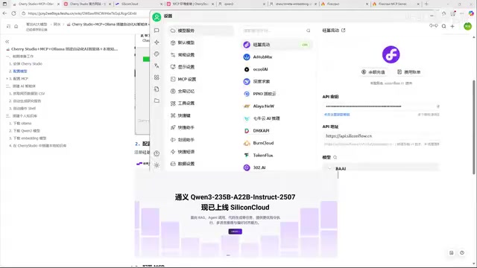Select TokenFlux provider
477x268 pixels.
(277, 156)
